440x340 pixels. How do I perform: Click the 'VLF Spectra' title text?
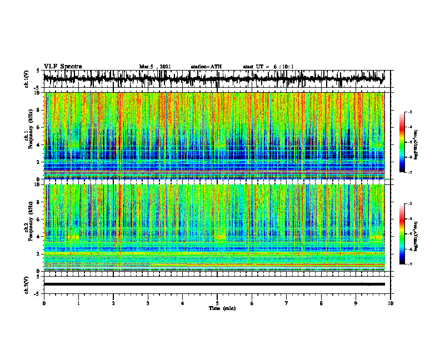(x=63, y=67)
